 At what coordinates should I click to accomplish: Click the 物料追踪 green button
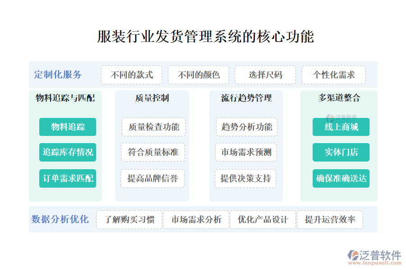tap(68, 127)
